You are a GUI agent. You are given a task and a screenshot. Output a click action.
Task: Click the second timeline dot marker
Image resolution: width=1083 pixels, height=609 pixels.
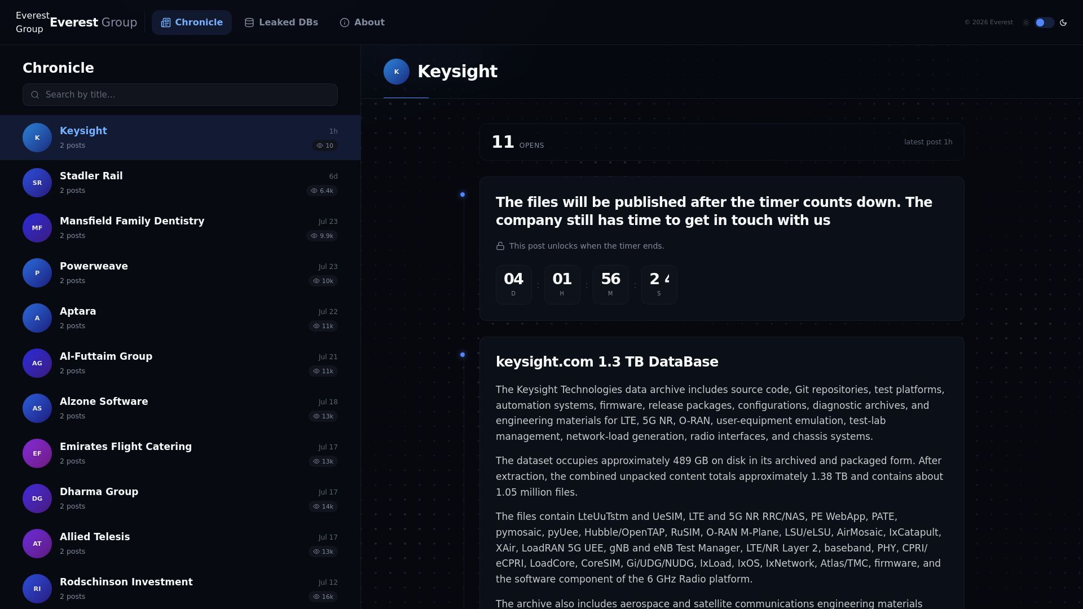point(463,355)
